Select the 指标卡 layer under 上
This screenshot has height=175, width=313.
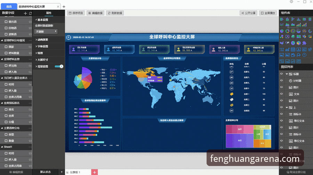point(297,114)
